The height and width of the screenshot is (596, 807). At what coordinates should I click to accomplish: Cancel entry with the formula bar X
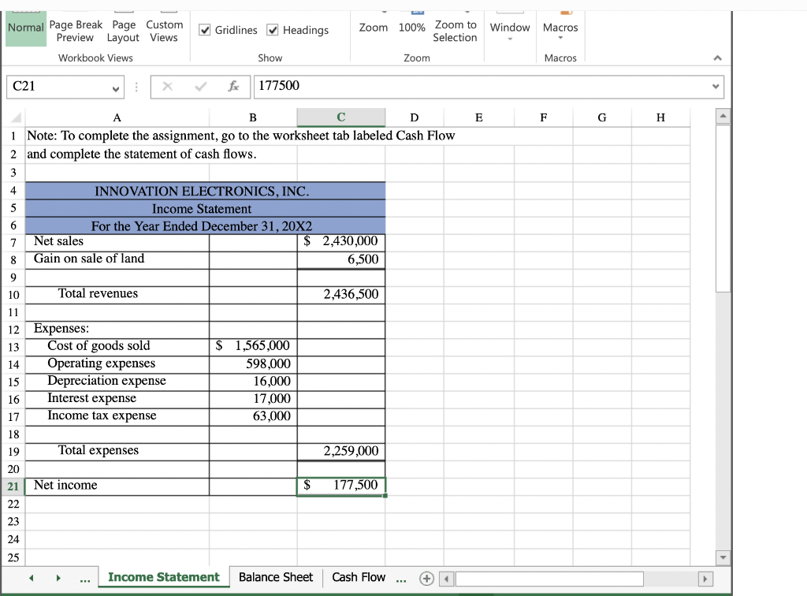pyautogui.click(x=167, y=87)
